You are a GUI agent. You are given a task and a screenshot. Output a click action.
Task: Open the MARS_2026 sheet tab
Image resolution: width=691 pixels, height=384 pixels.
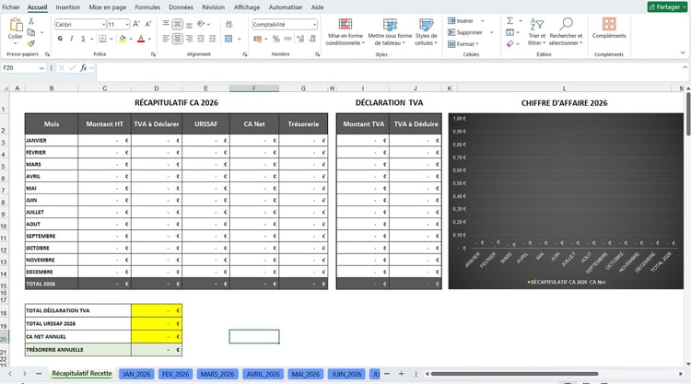click(217, 374)
